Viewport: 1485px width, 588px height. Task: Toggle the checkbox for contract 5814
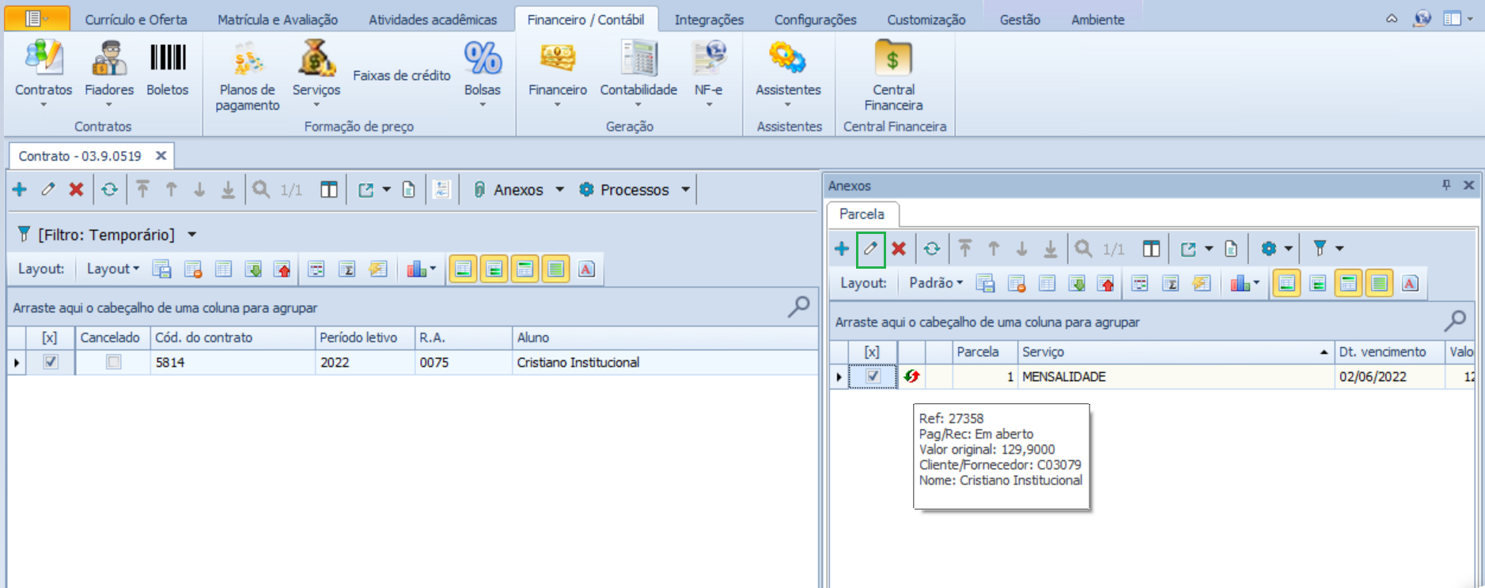click(51, 362)
